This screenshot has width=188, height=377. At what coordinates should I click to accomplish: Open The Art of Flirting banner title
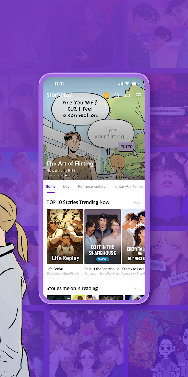click(70, 164)
